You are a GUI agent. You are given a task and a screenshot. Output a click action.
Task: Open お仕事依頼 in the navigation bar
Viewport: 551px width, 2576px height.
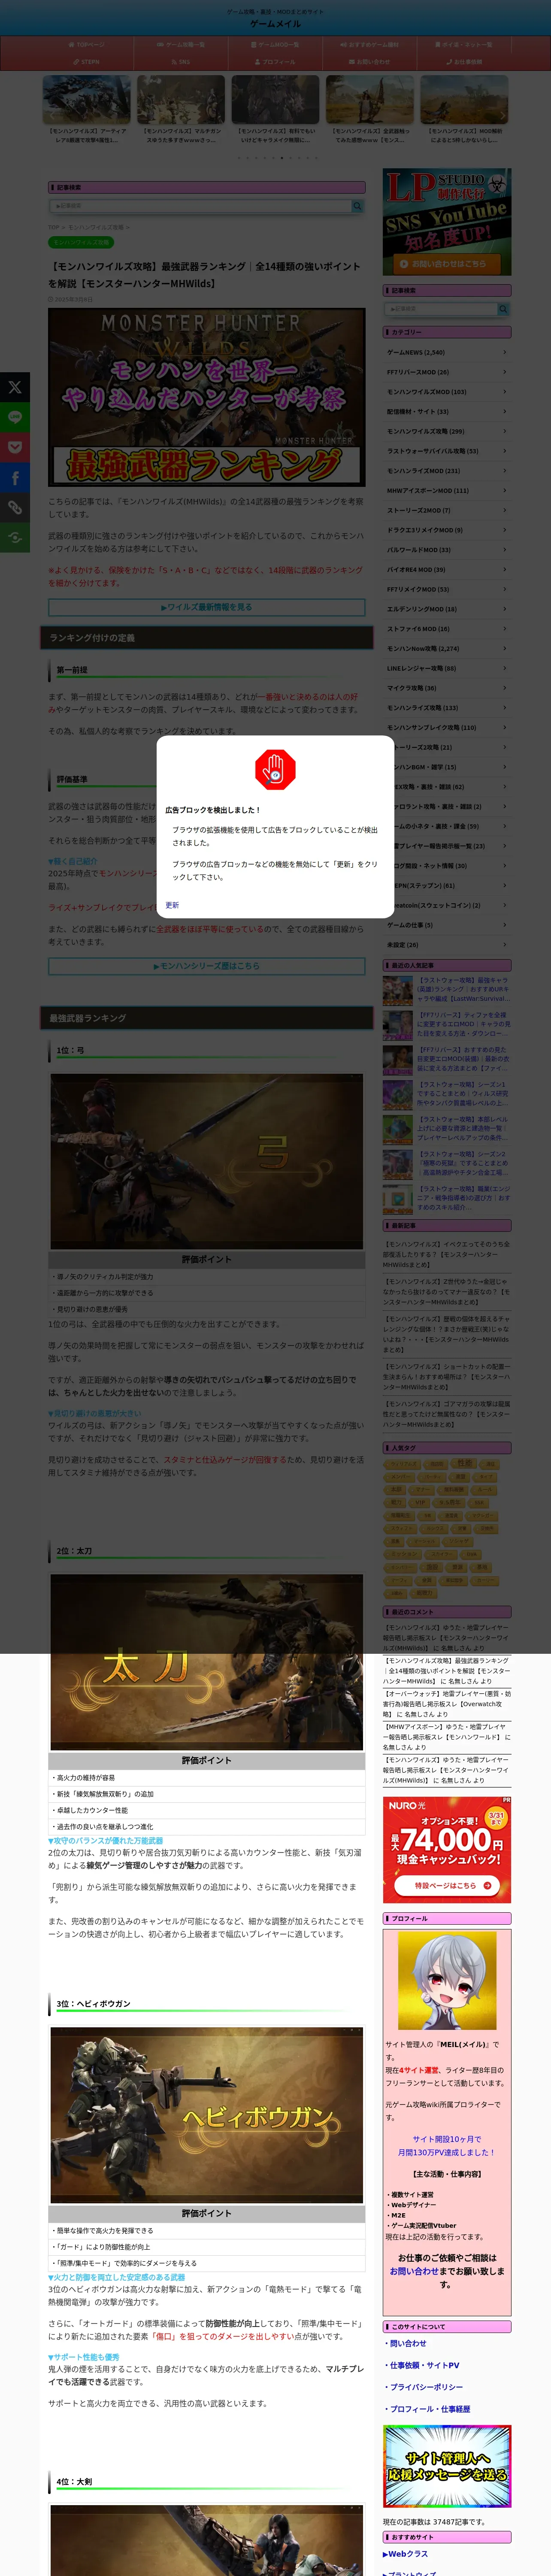(464, 62)
